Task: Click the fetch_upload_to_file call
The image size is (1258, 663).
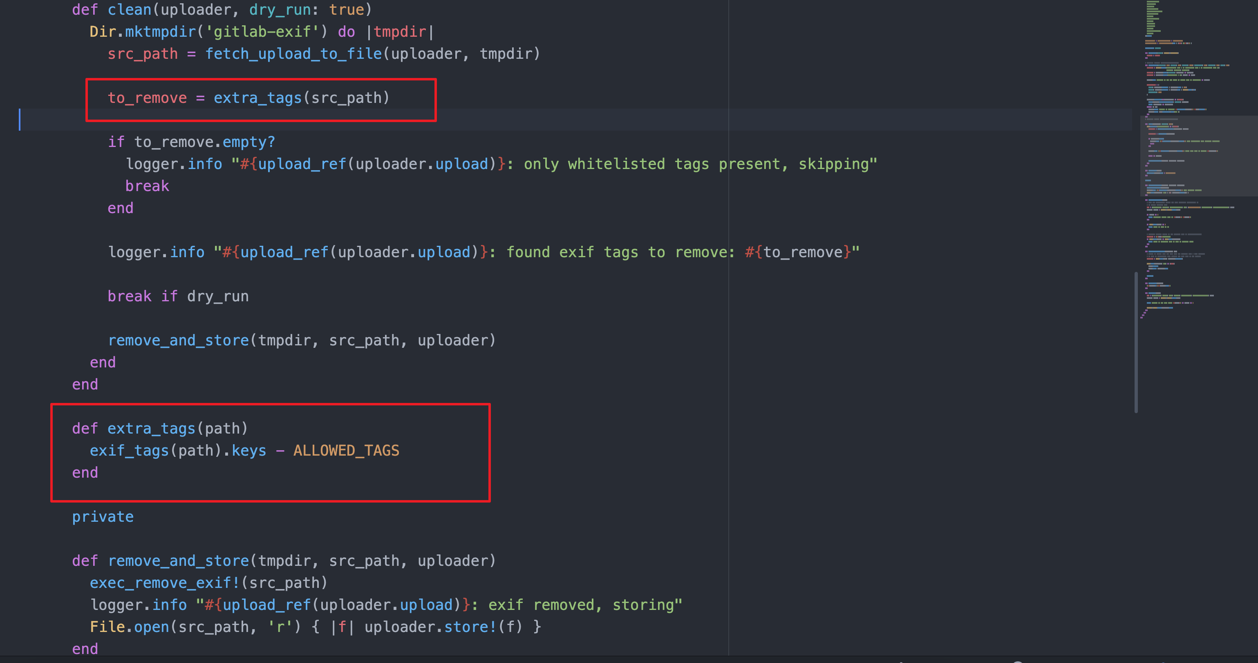Action: [293, 53]
